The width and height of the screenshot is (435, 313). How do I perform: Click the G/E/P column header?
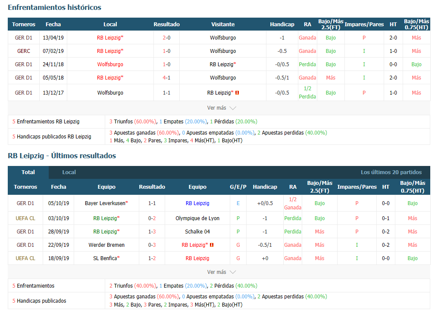coord(238,187)
